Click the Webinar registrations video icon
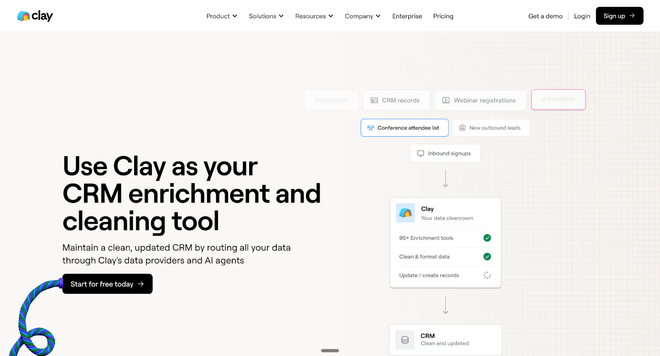 (446, 100)
